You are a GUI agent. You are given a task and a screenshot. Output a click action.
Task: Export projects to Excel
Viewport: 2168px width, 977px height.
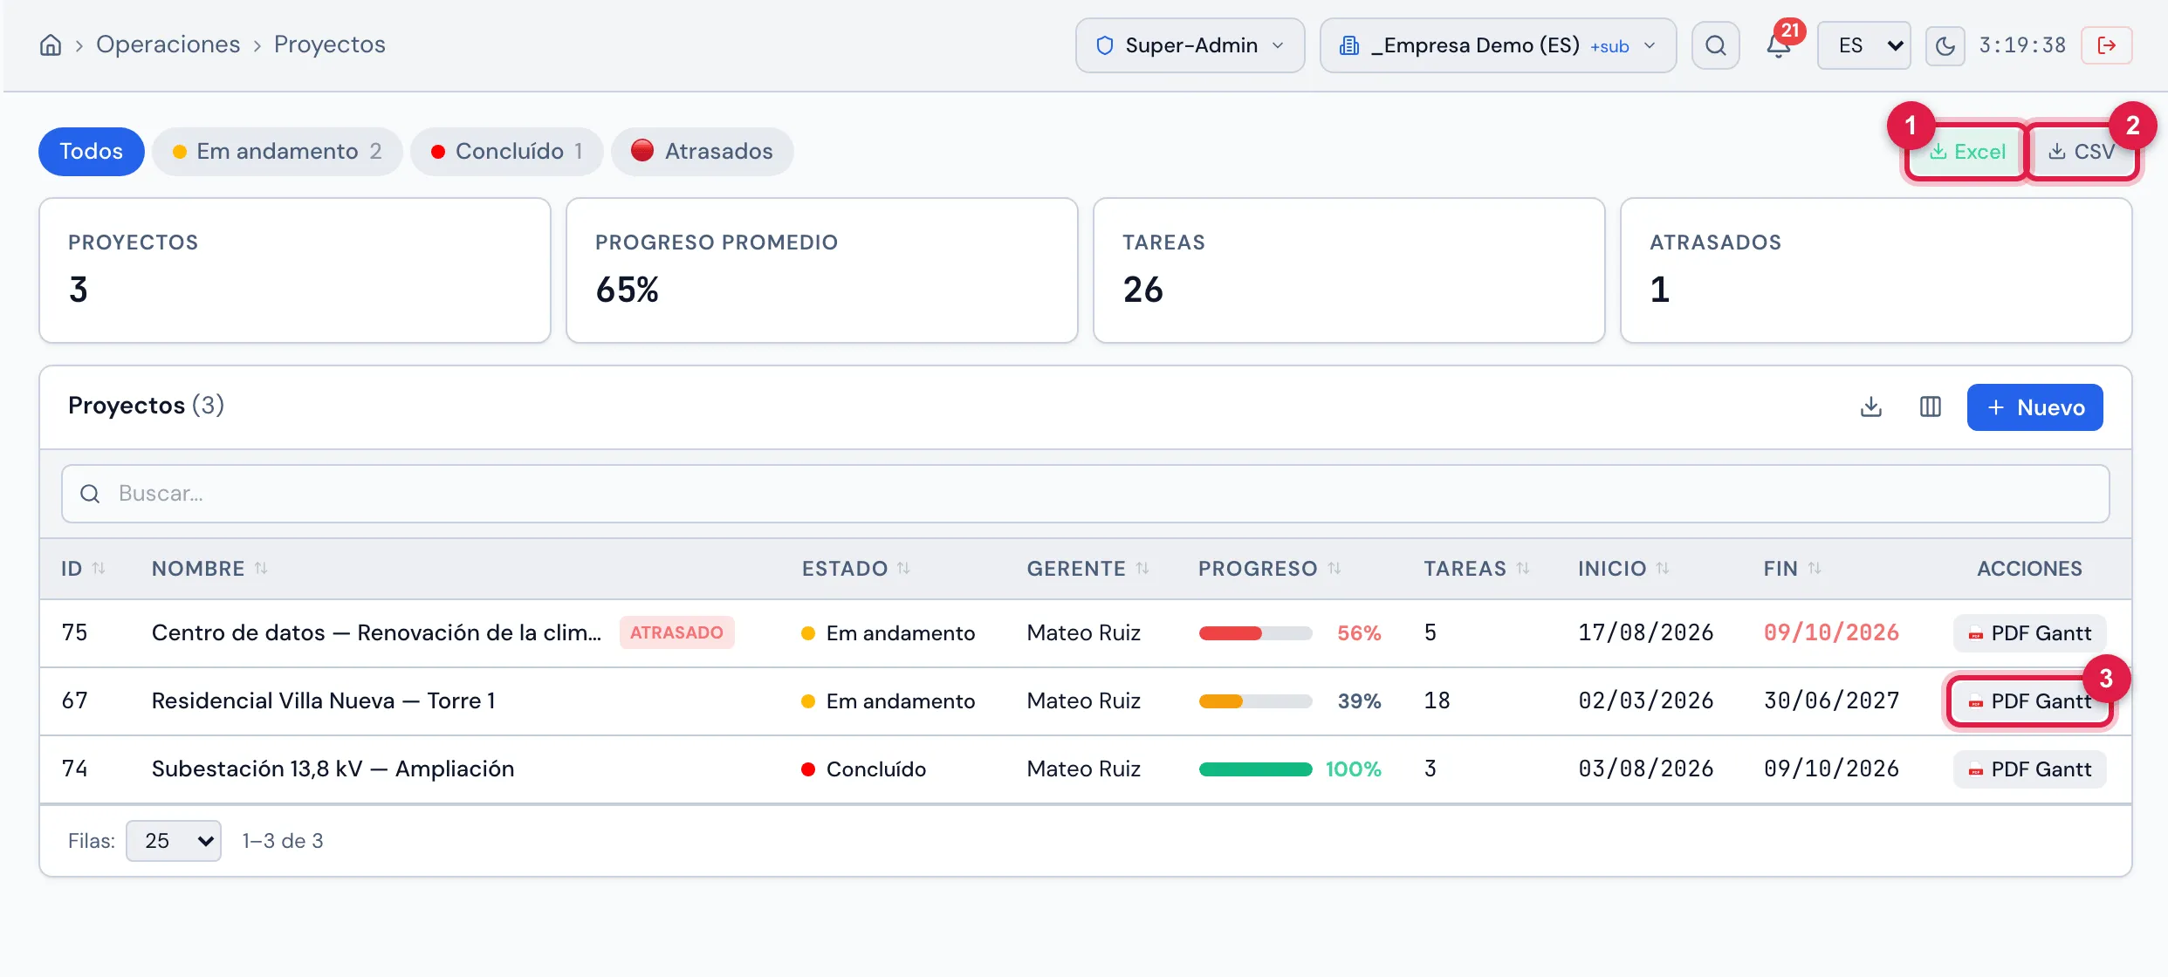pyautogui.click(x=1967, y=152)
